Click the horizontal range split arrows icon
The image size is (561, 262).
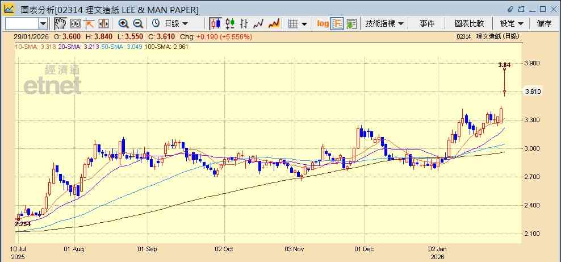coord(103,24)
